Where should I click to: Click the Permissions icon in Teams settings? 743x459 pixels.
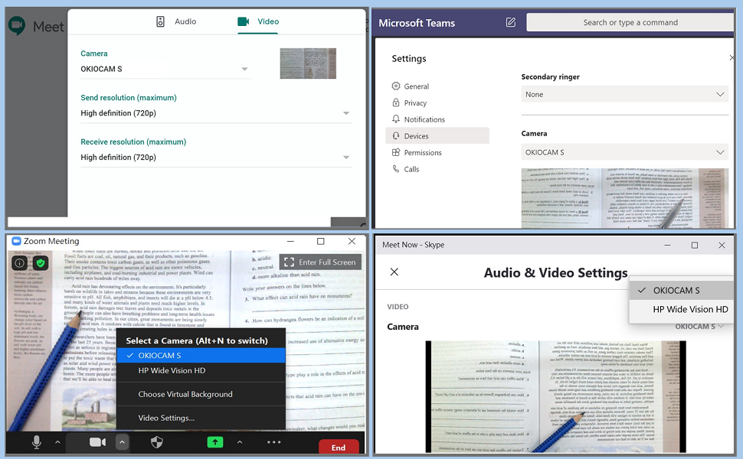tap(396, 152)
